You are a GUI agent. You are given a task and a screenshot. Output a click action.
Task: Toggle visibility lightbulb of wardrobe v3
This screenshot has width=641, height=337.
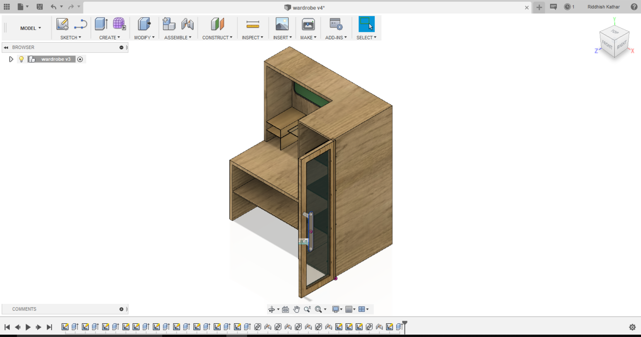[21, 59]
